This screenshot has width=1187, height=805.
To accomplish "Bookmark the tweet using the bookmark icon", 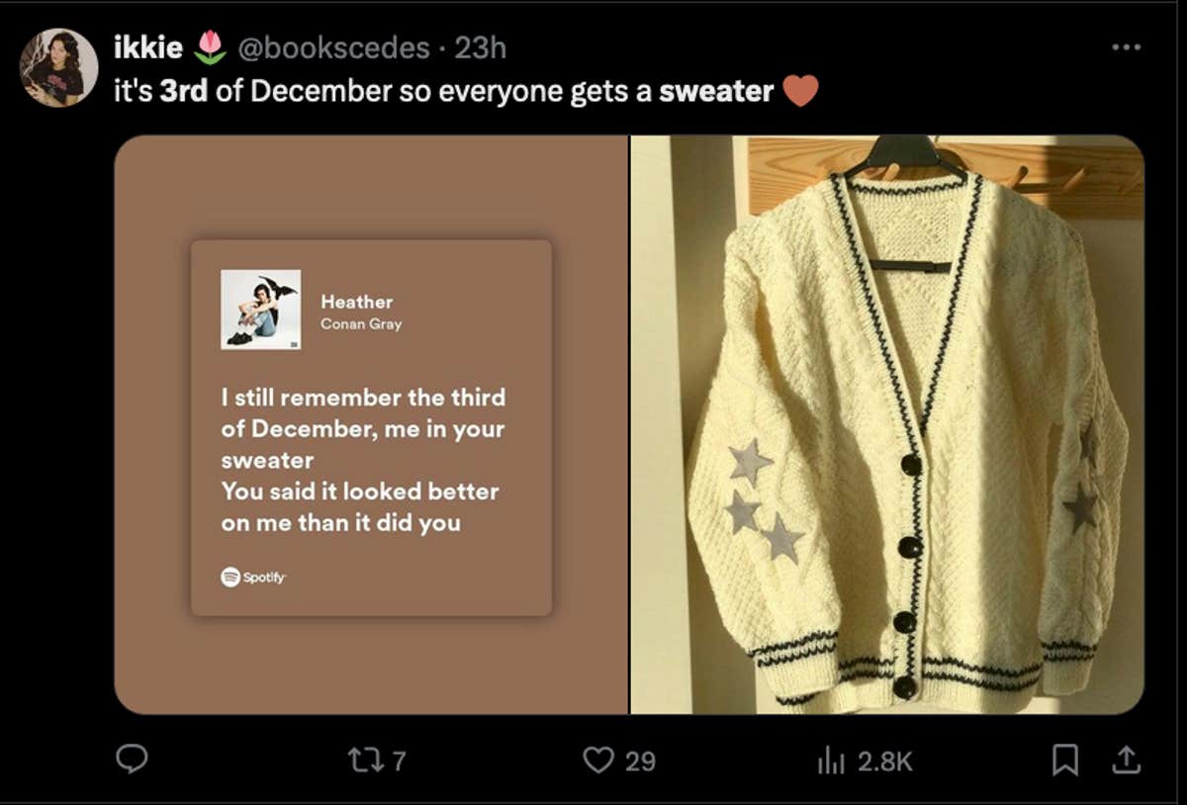I will [1066, 760].
